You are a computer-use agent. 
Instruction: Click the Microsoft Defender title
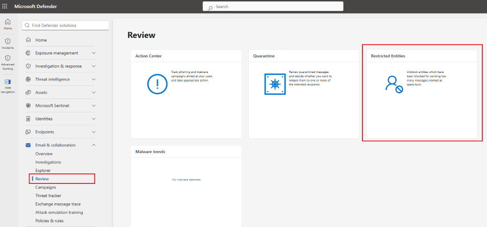pyautogui.click(x=36, y=7)
